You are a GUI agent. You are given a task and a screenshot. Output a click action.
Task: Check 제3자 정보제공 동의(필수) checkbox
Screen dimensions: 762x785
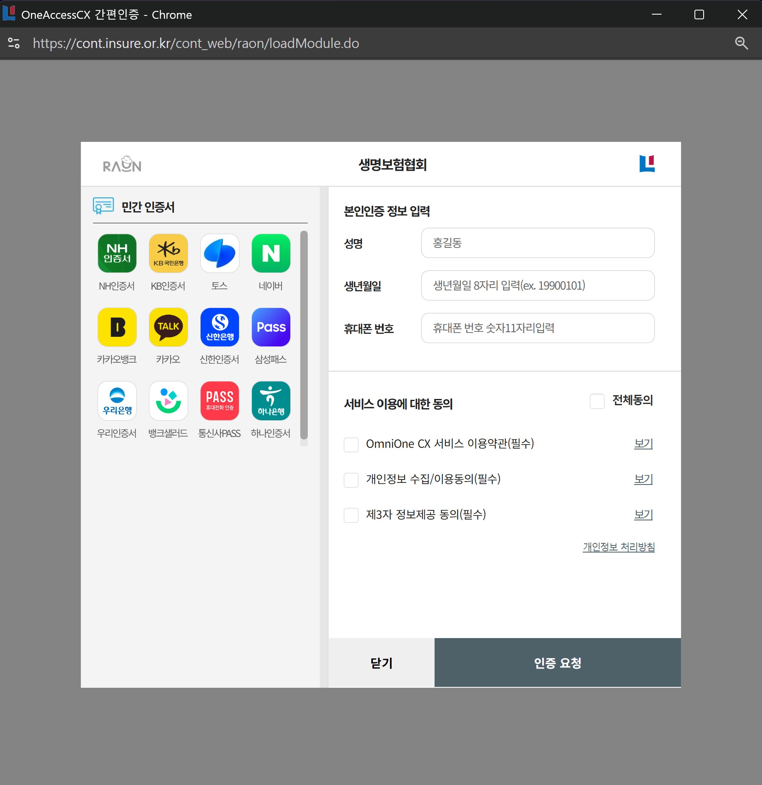point(351,515)
